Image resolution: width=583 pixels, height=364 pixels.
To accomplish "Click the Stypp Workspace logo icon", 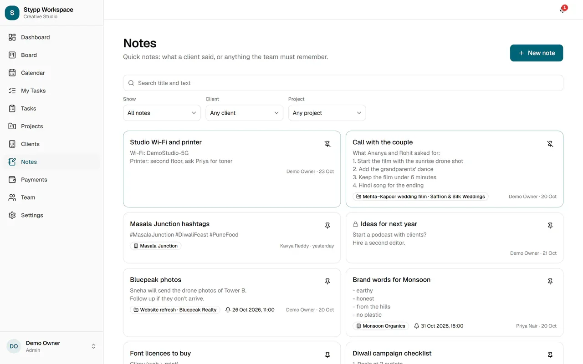I will pos(12,13).
